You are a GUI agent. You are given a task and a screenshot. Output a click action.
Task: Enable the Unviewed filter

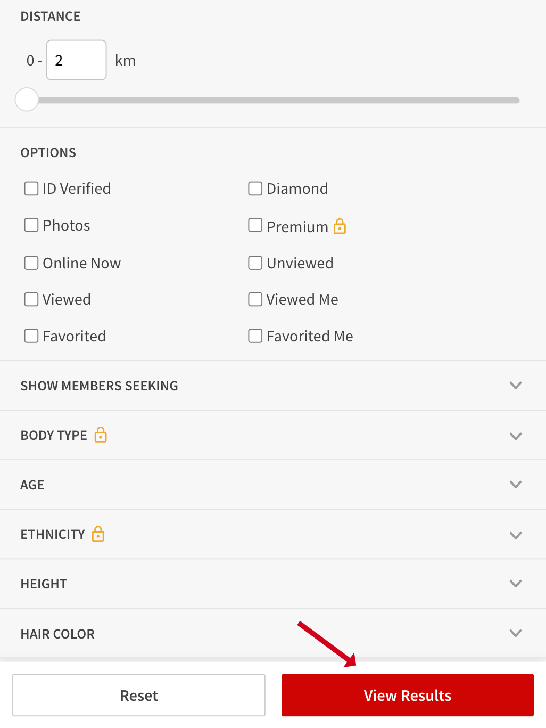(255, 263)
